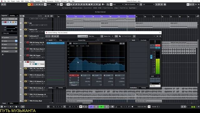
Task: Click the No Track Preset field
Action: [126, 36]
